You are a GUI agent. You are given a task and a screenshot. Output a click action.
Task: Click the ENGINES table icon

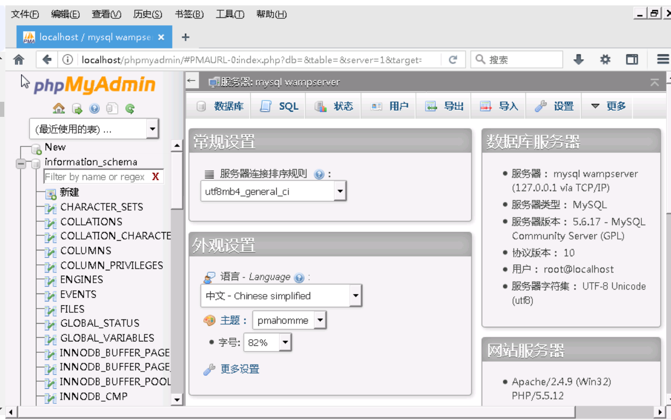click(51, 281)
